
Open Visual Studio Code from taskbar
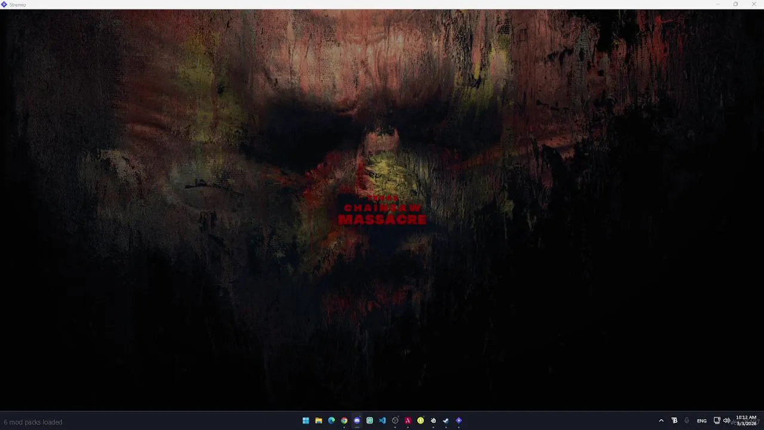383,420
